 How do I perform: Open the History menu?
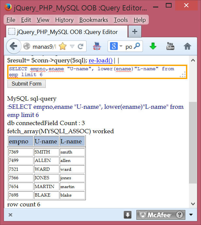tap(64, 20)
